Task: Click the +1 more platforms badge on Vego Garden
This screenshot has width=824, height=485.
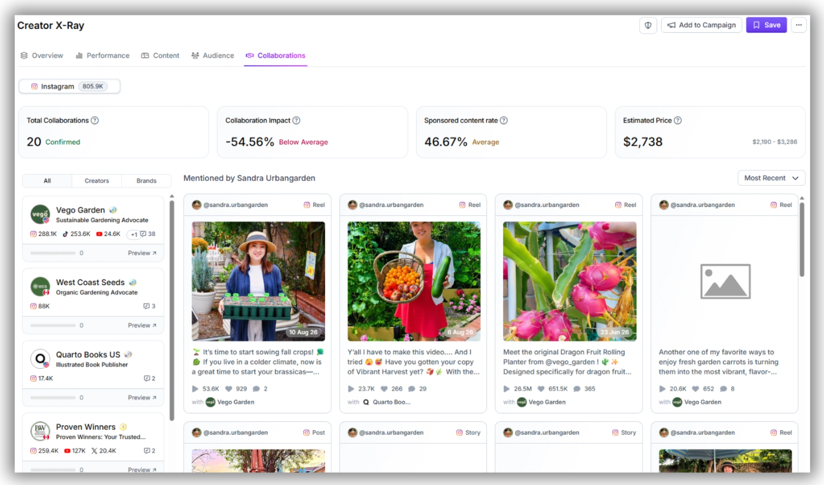Action: pyautogui.click(x=133, y=234)
